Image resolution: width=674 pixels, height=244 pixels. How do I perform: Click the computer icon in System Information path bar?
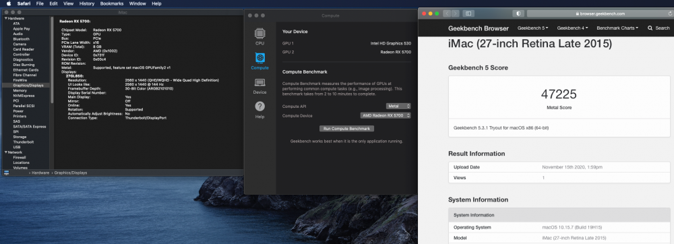[x=7, y=173]
